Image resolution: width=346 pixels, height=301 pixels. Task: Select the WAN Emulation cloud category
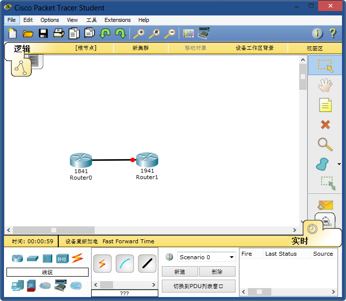point(45,286)
